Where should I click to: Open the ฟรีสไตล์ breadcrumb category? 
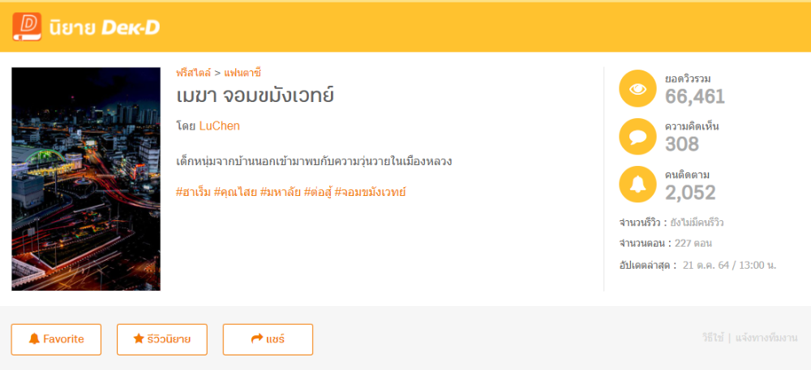click(x=193, y=73)
